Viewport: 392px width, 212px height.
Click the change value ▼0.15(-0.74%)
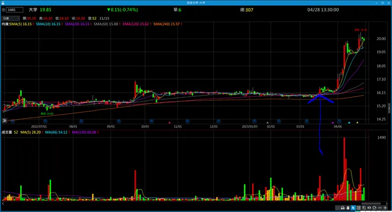122,10
